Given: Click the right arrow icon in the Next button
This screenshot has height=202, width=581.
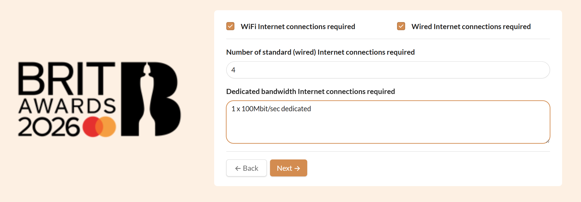Looking at the screenshot, I should 297,168.
